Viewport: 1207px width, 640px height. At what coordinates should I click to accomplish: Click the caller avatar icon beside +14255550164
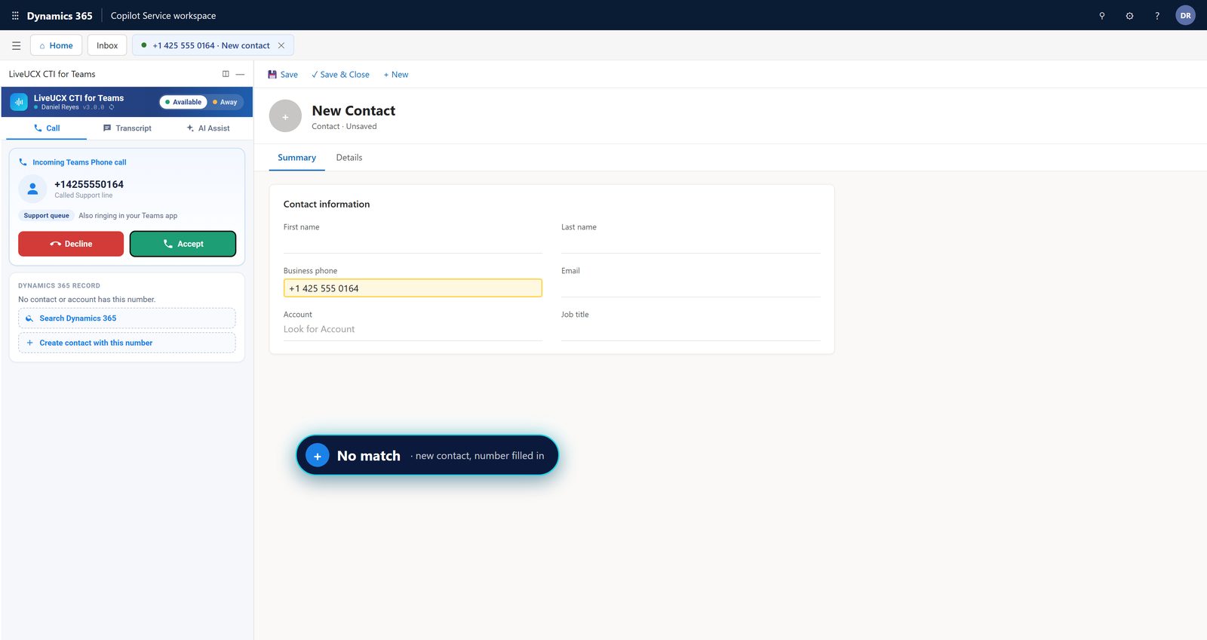[32, 189]
